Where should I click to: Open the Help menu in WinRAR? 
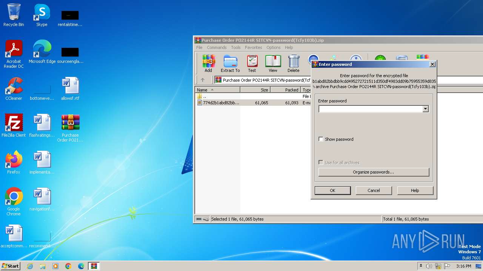coord(289,47)
